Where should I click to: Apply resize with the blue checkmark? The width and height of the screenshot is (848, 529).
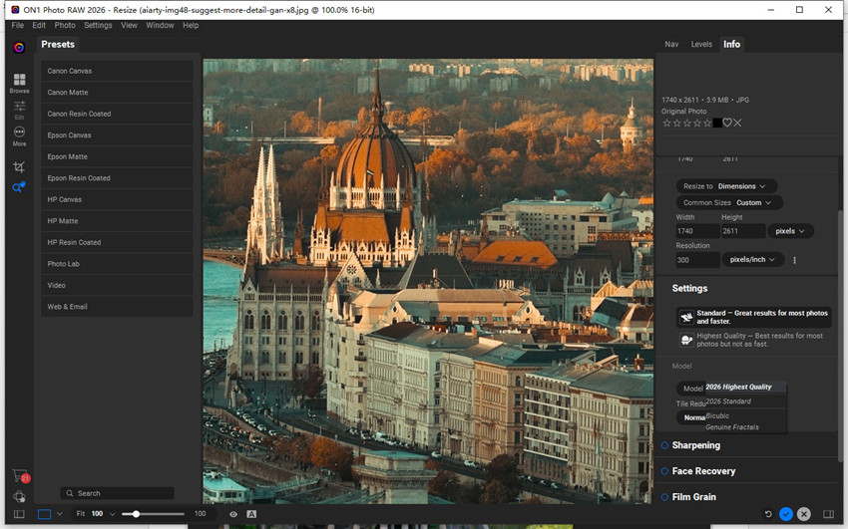[x=786, y=514]
